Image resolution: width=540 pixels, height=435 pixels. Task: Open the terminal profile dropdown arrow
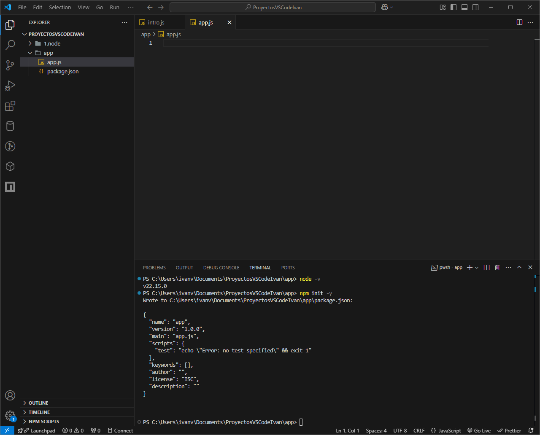tap(477, 267)
